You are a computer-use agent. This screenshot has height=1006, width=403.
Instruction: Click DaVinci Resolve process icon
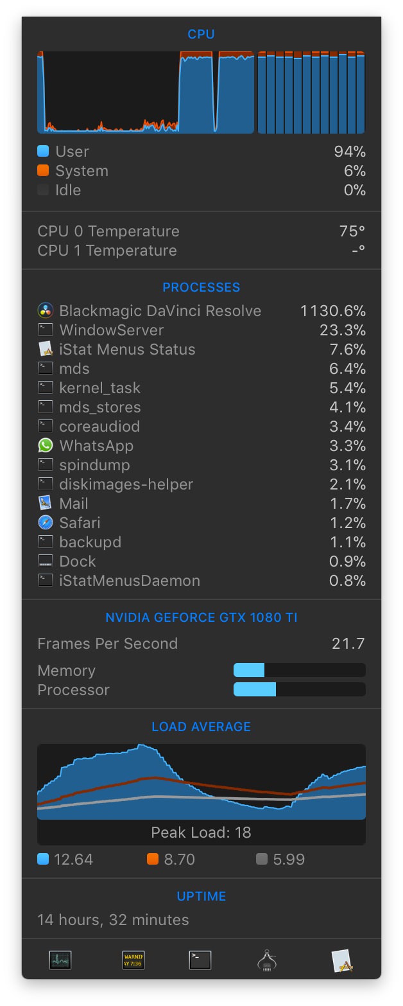45,311
